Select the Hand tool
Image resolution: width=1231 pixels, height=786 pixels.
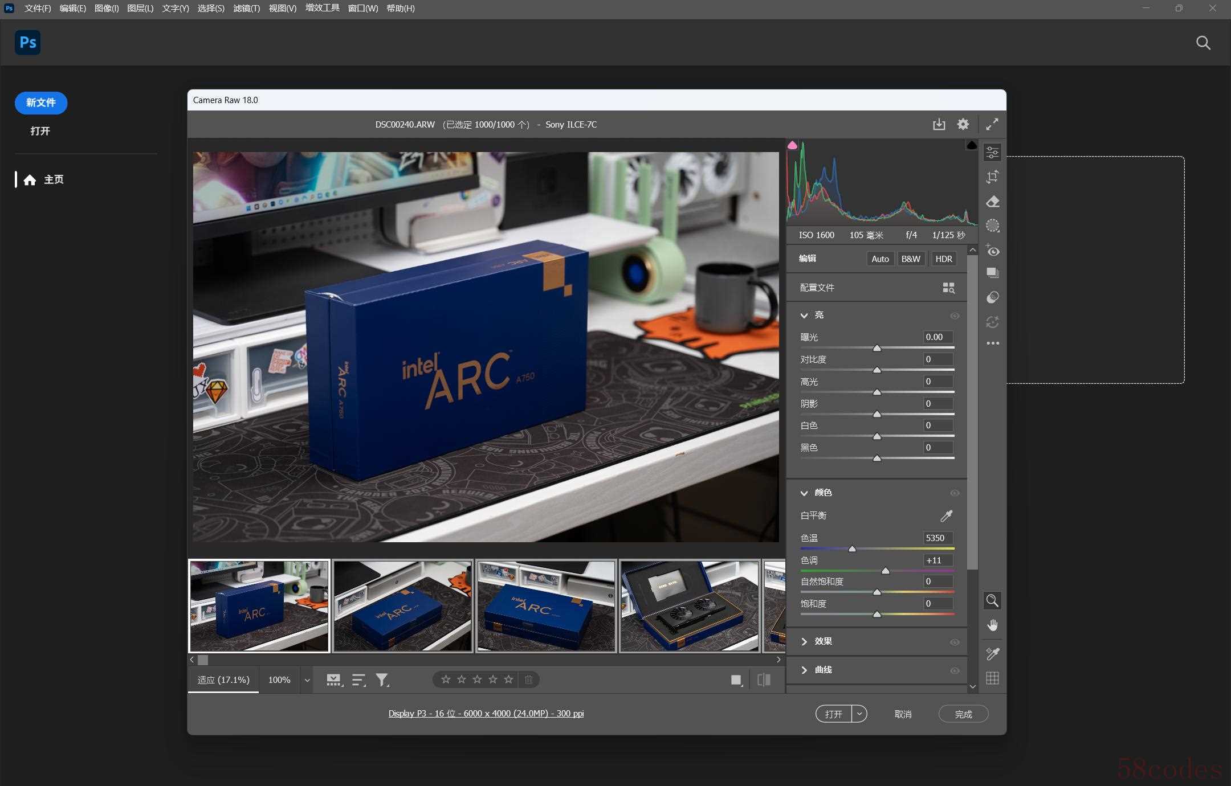(992, 625)
